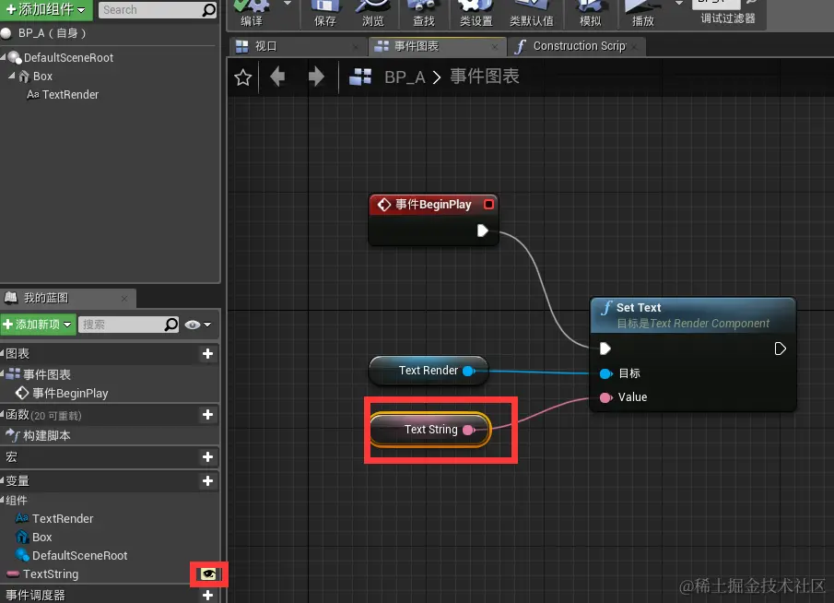
Task: Click the Set Text execution input pin
Action: click(x=605, y=349)
